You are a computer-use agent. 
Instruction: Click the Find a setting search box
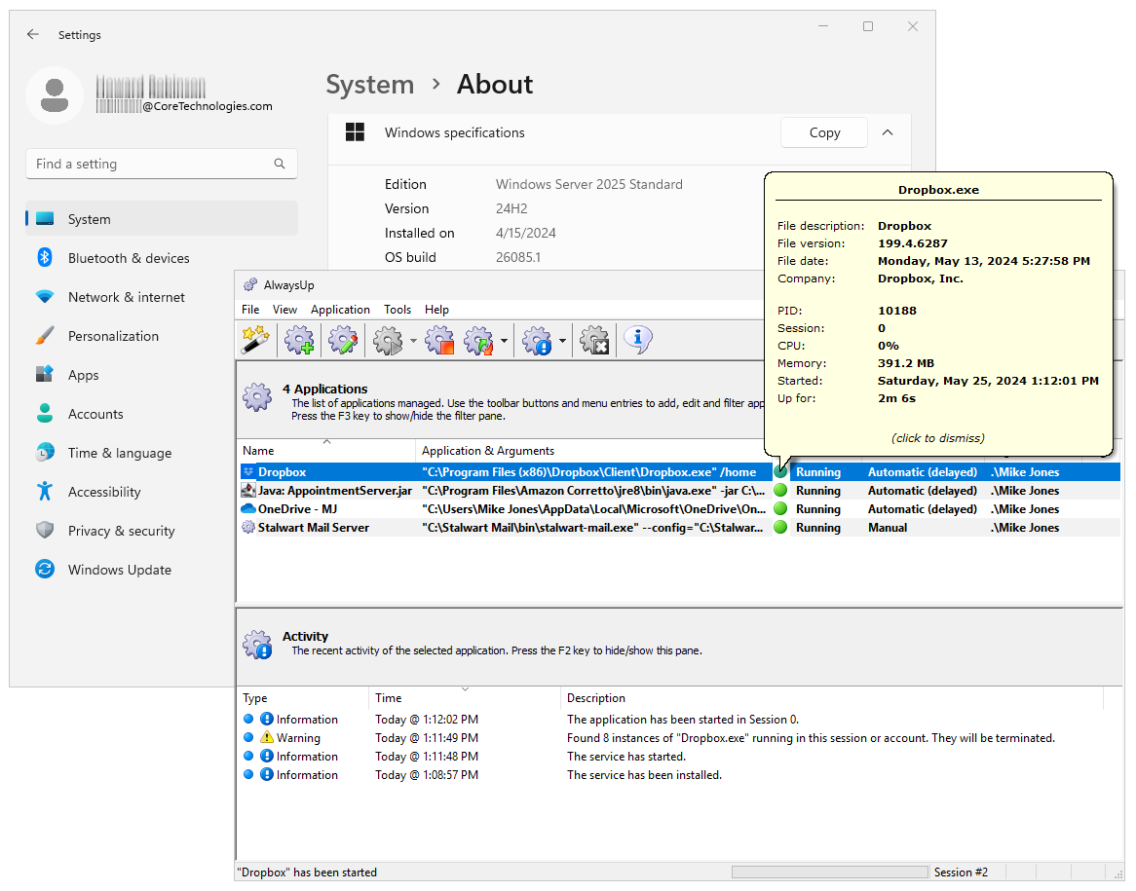(162, 164)
